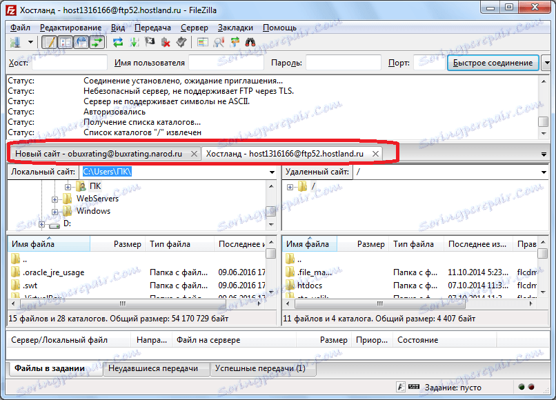Click the refresh file lists icon
This screenshot has width=556, height=400.
coord(118,43)
